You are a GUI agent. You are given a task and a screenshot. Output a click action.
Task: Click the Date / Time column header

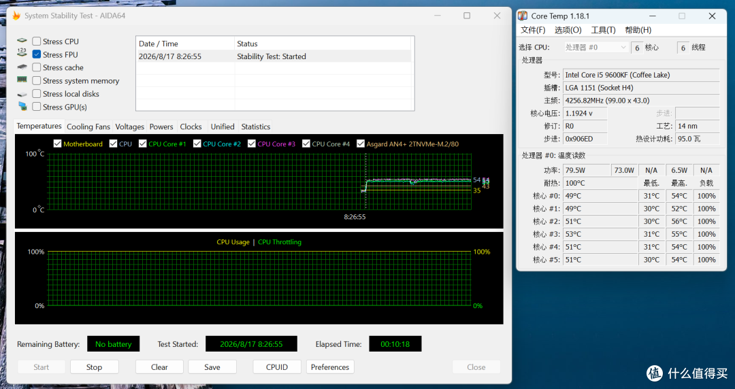pyautogui.click(x=185, y=44)
